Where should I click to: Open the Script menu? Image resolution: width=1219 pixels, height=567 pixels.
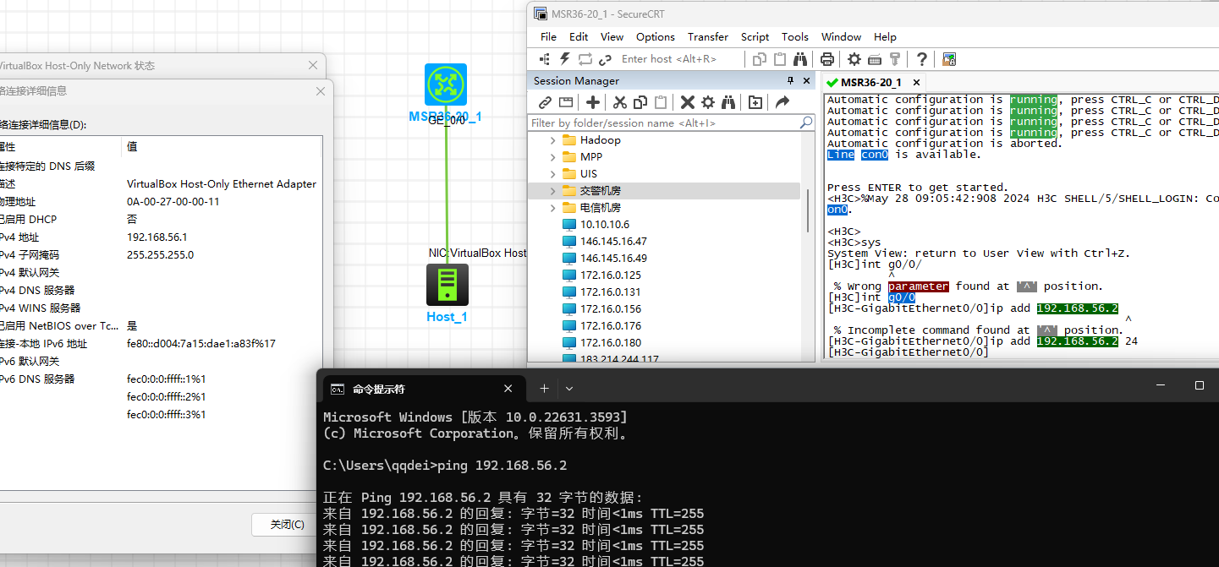pos(755,37)
